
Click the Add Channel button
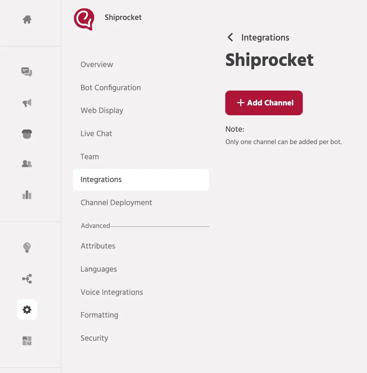pyautogui.click(x=264, y=103)
